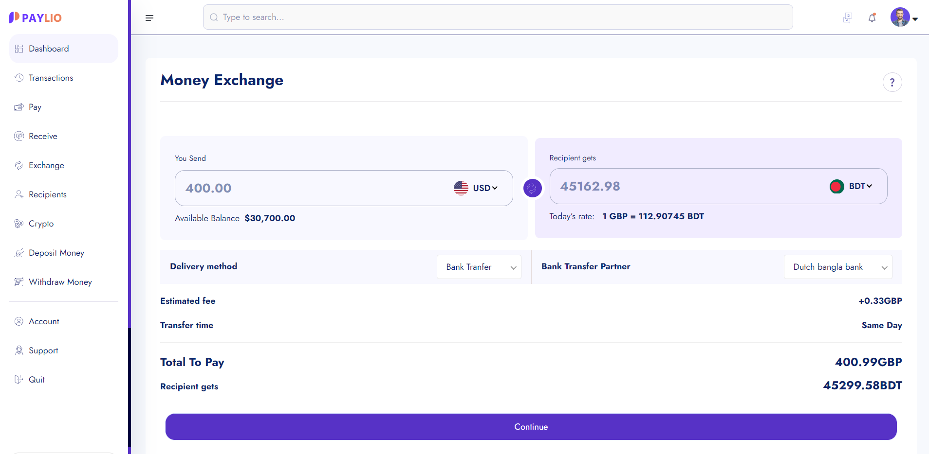Open Deposit Money menu item
Screen dimensions: 929x454
point(64,253)
